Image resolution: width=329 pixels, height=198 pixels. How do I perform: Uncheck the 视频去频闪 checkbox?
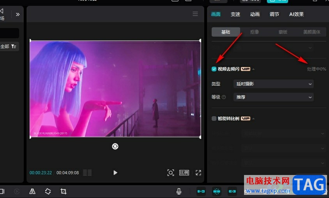[x=214, y=69]
